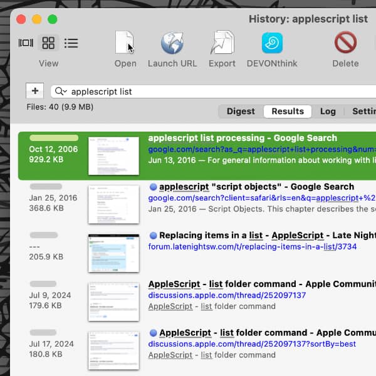Switch to cover flow view icon
The image size is (376, 376).
pyautogui.click(x=26, y=43)
